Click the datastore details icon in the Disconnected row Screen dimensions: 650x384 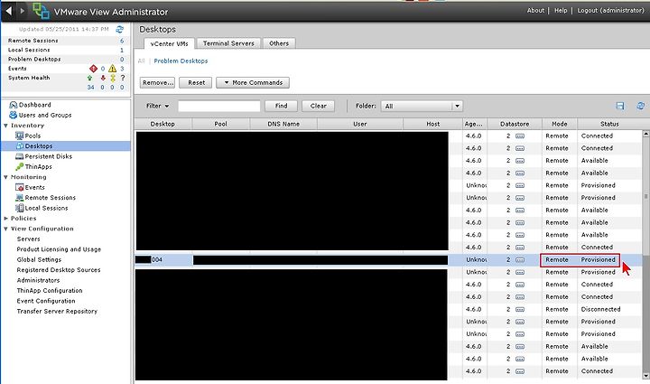[520, 309]
